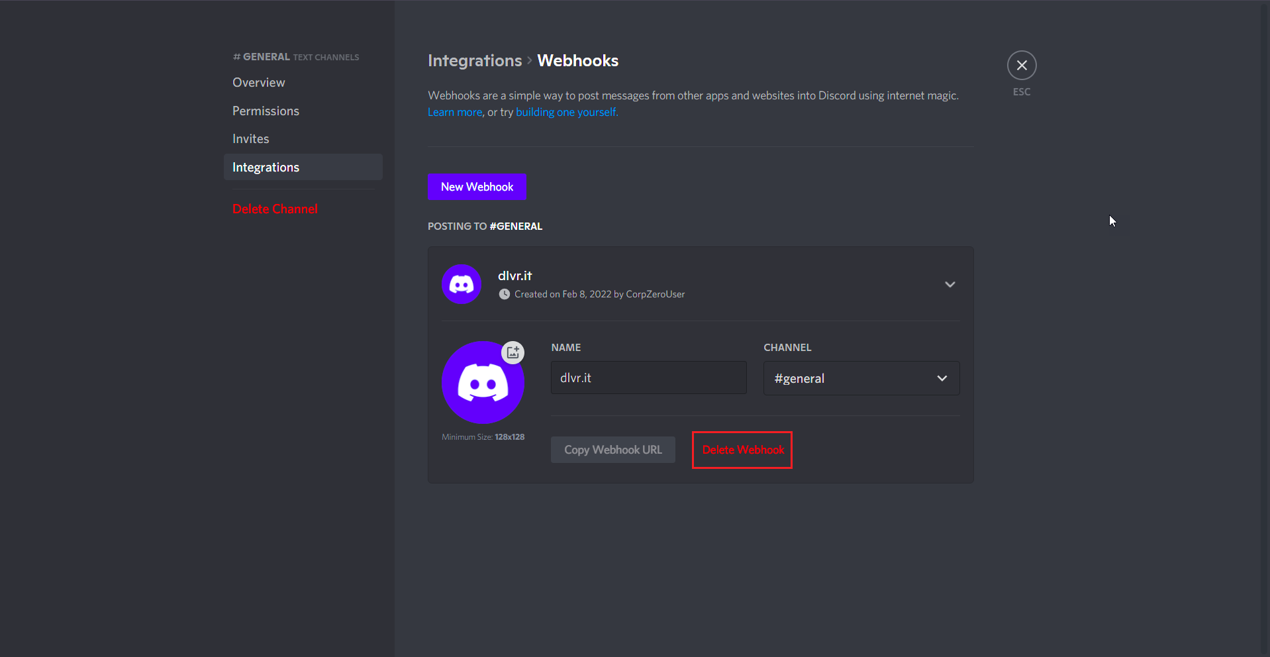The image size is (1270, 657).
Task: Open the Overview settings section
Action: click(259, 83)
